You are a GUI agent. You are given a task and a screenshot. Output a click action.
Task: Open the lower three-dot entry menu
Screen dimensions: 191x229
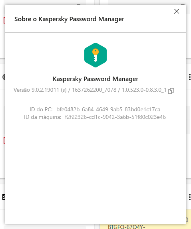(189, 197)
